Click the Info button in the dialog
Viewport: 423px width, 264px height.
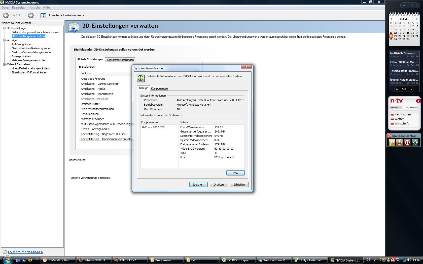[x=235, y=173]
